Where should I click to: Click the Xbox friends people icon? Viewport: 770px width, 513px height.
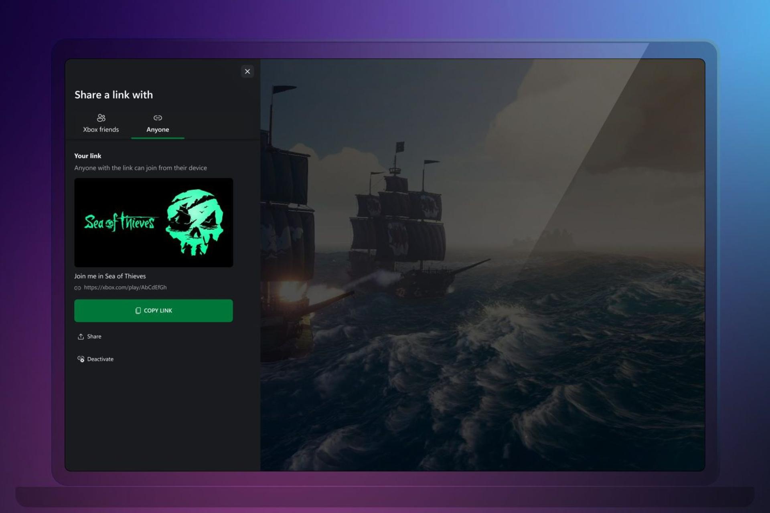(x=101, y=118)
